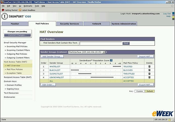Click the WHITELIST reputation score bar
This screenshot has width=175, height=122.
[117, 66]
